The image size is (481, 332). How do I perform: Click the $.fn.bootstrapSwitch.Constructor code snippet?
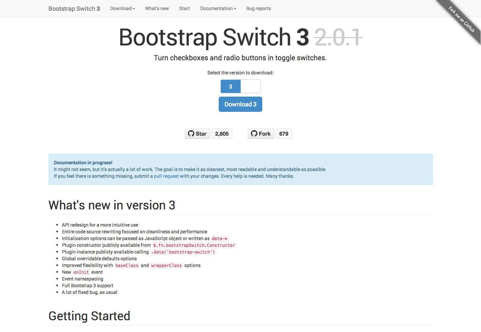point(194,245)
